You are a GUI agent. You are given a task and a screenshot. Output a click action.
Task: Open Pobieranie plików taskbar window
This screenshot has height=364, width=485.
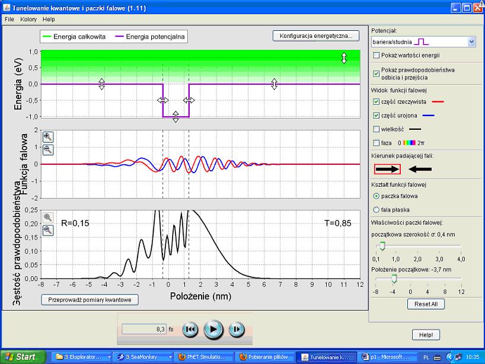click(265, 357)
